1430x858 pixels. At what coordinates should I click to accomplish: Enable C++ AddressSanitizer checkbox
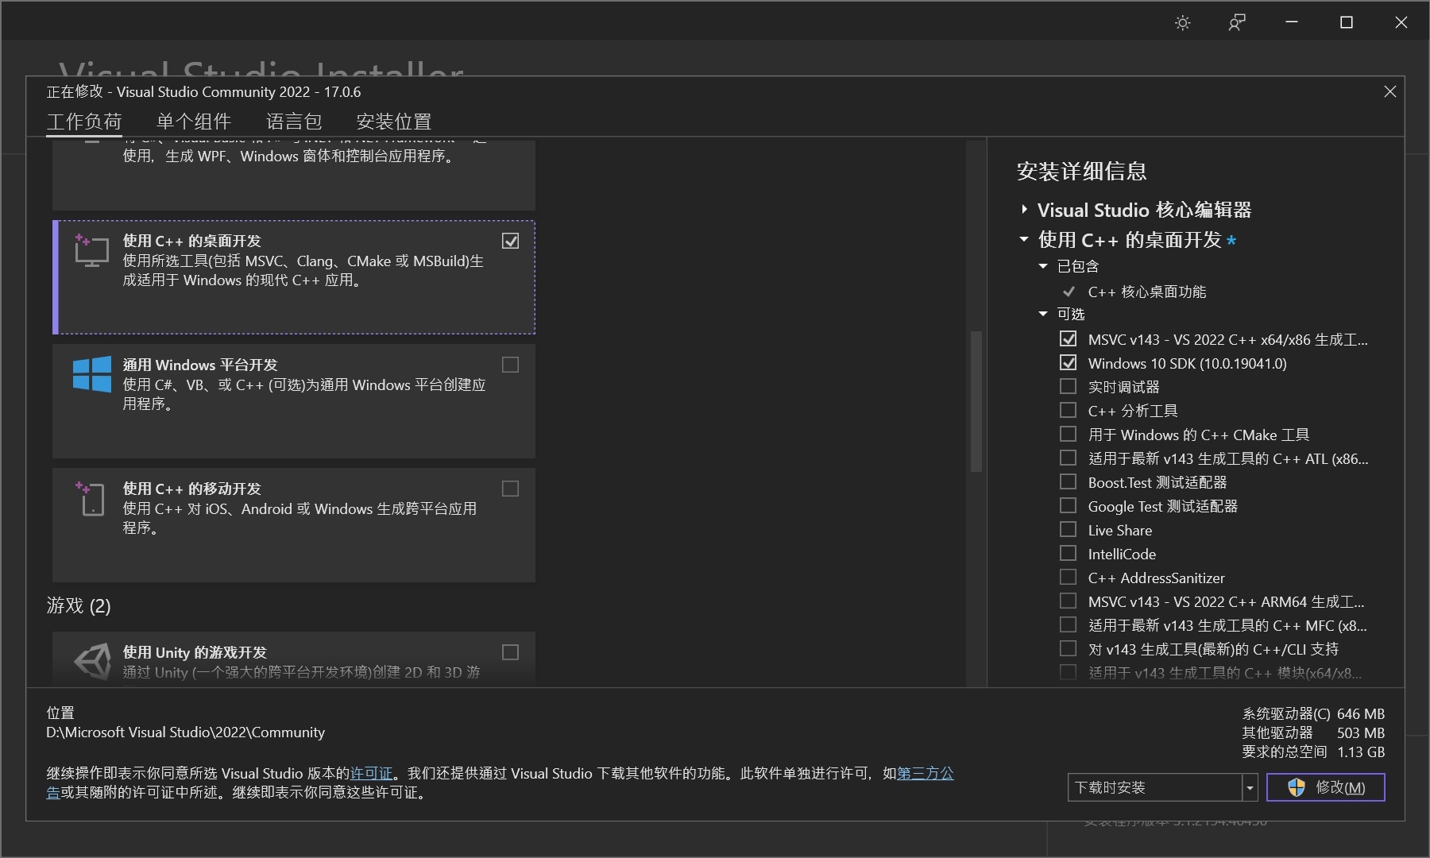[1069, 577]
